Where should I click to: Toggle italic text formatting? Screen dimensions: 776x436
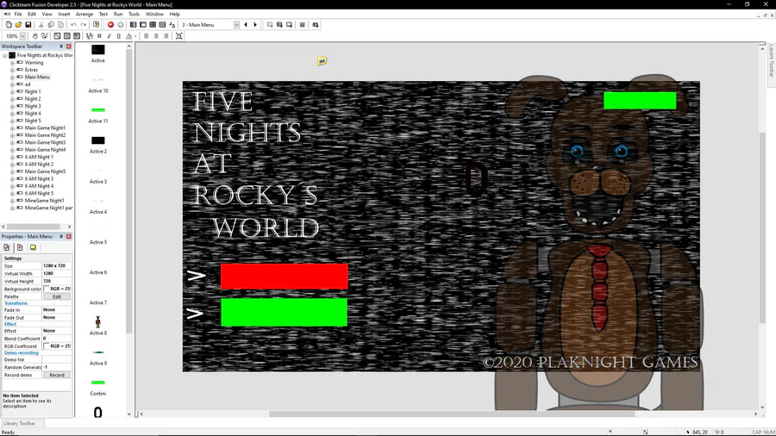[x=109, y=36]
